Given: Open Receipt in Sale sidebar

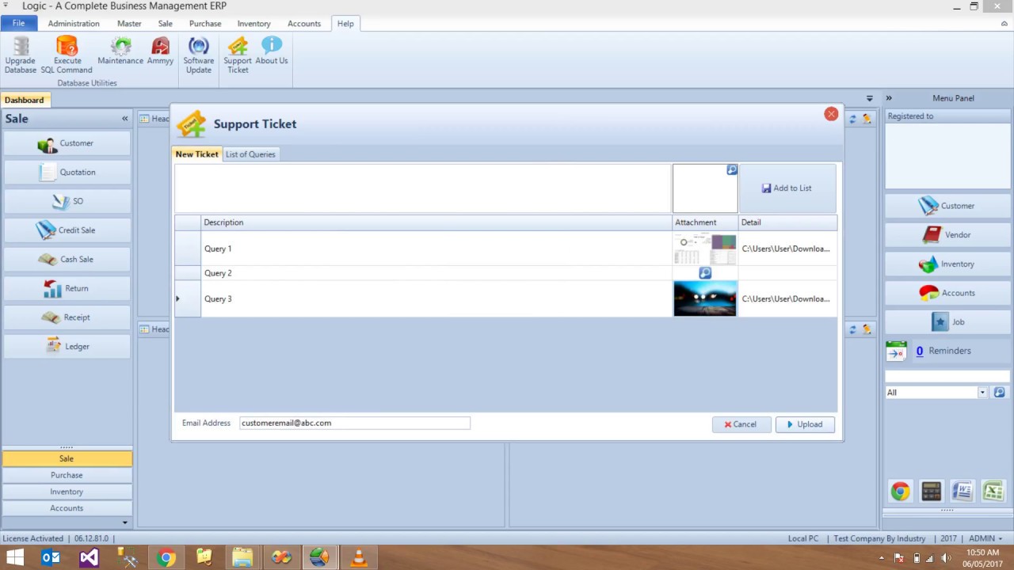Looking at the screenshot, I should (67, 317).
